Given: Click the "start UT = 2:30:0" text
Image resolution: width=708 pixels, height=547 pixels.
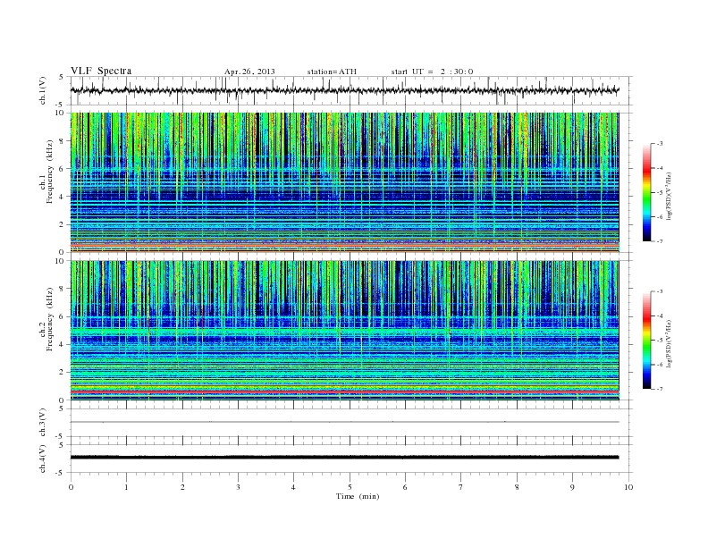Looking at the screenshot, I should [x=432, y=72].
